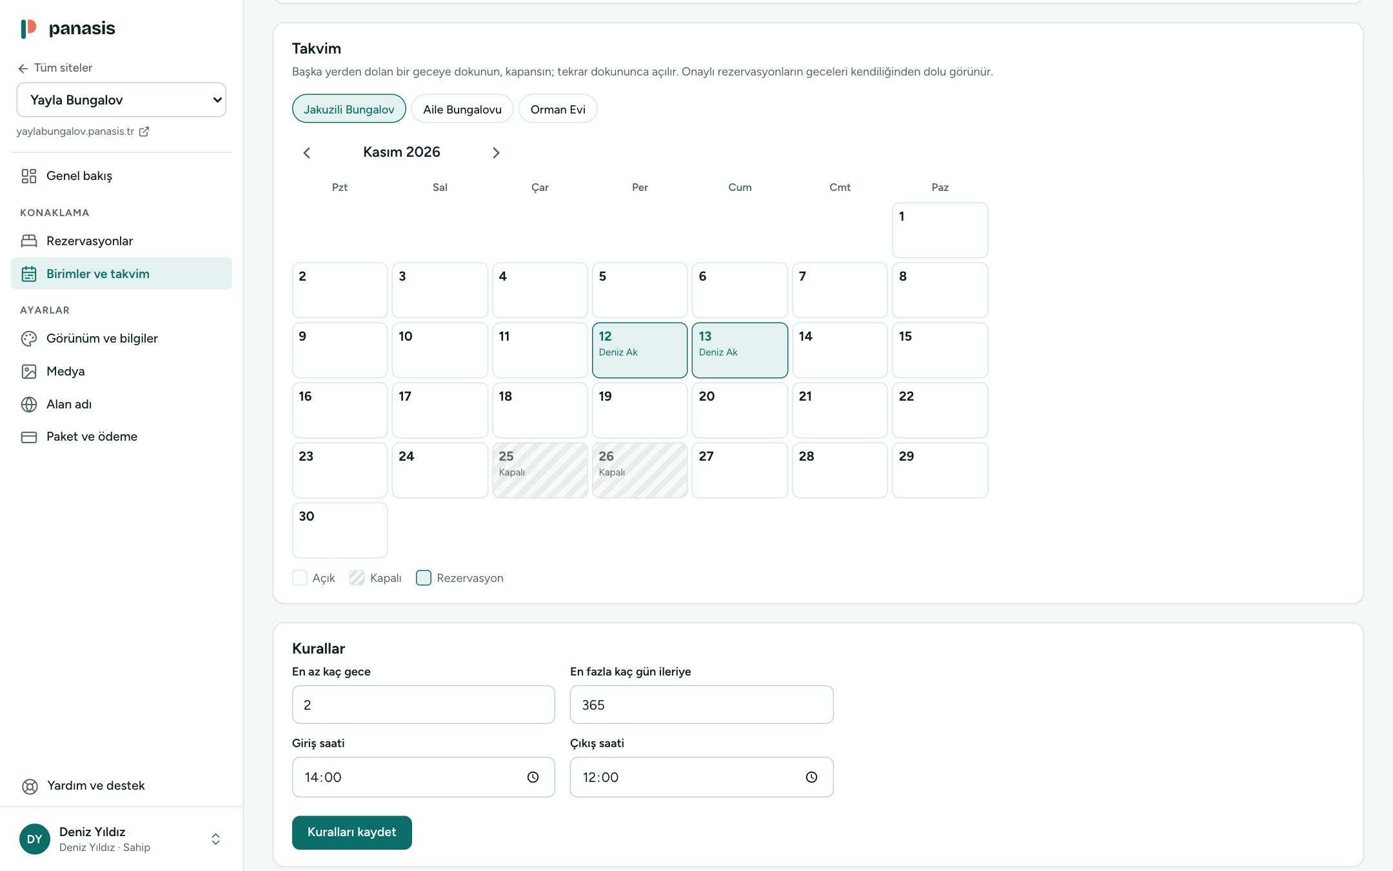Toggle availability for day 27
The image size is (1393, 871).
[740, 470]
